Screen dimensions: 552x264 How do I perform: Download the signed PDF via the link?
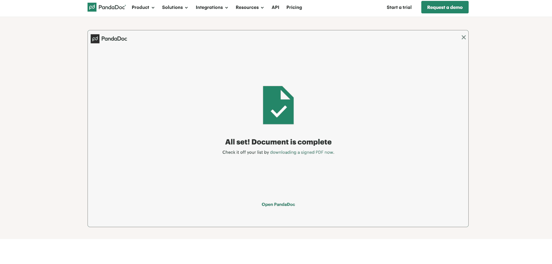pyautogui.click(x=302, y=152)
